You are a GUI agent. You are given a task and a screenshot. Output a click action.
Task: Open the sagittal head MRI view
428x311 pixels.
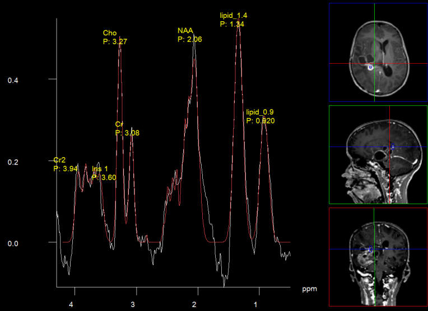click(x=378, y=154)
